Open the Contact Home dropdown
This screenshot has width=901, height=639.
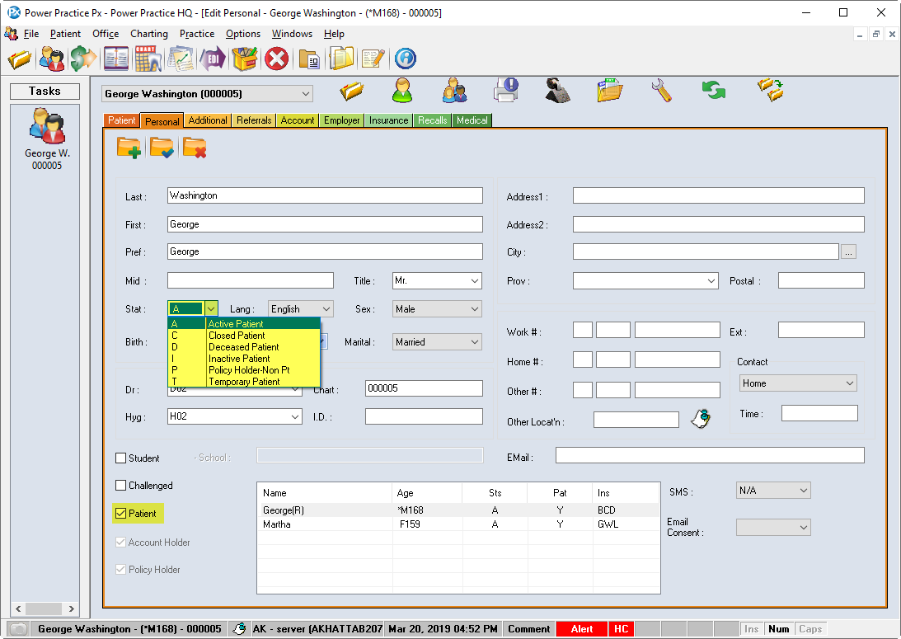[849, 383]
